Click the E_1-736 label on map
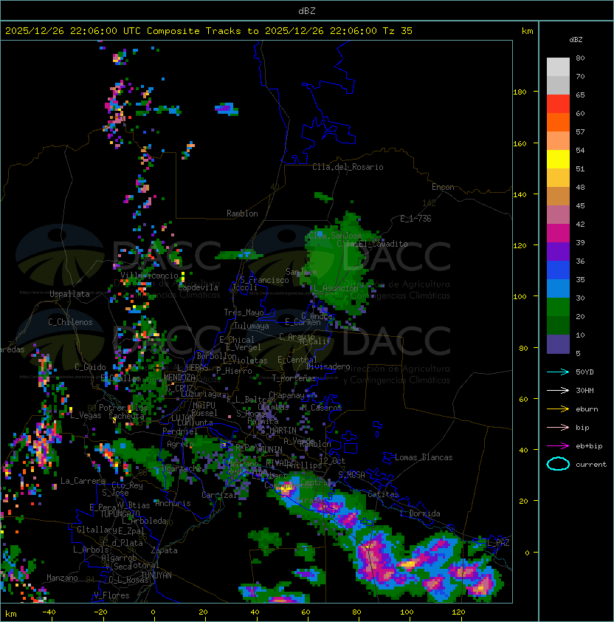614x622 pixels. coord(415,219)
